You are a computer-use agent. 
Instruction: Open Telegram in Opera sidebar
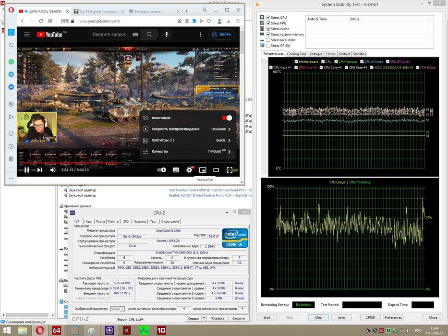pyautogui.click(x=11, y=74)
